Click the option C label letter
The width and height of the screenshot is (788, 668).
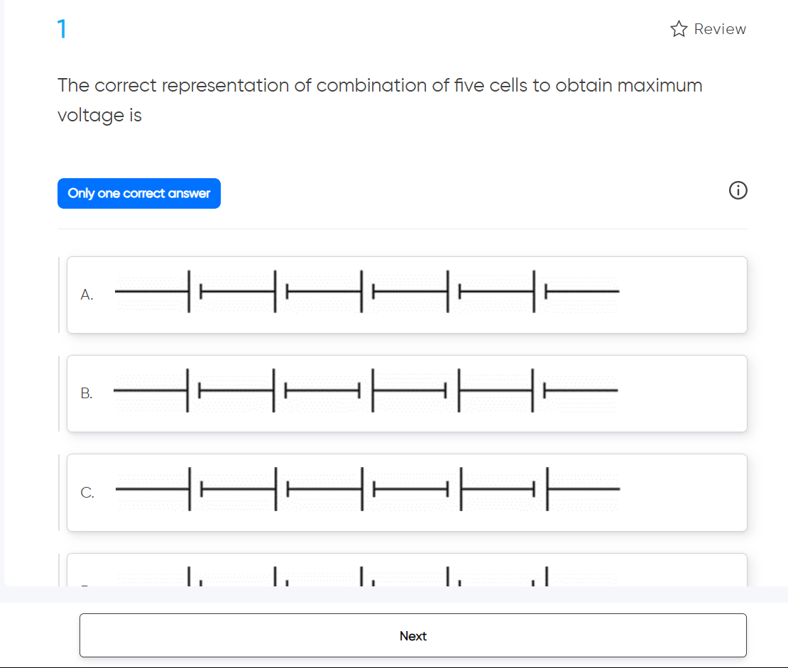click(x=87, y=492)
